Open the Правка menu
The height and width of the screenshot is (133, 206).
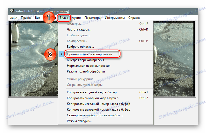coord(26,18)
